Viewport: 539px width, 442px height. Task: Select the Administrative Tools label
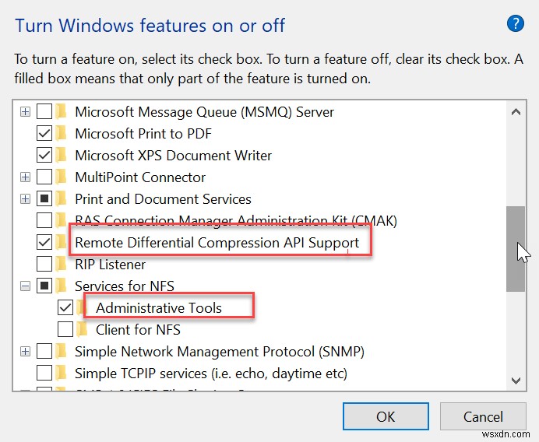pos(159,307)
